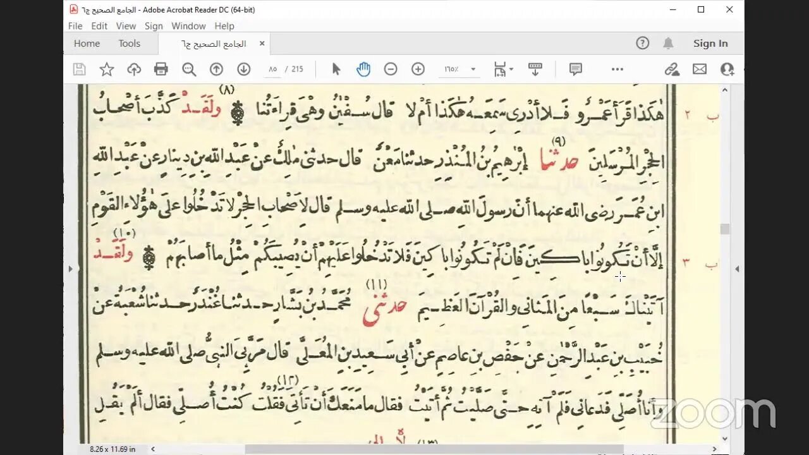The height and width of the screenshot is (455, 809).
Task: Expand fit page options arrow
Action: tap(511, 70)
